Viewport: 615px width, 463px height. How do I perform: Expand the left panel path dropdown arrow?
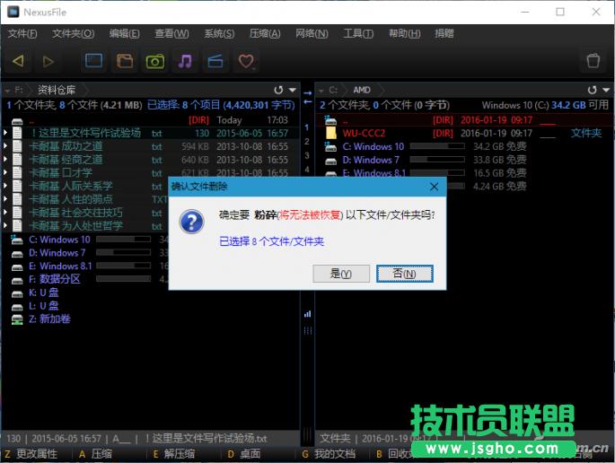click(292, 91)
